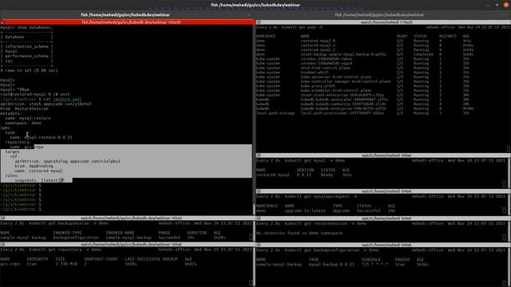Click scrollbar of the get mysql pane
Image resolution: width=511 pixels, height=287 pixels.
point(509,173)
